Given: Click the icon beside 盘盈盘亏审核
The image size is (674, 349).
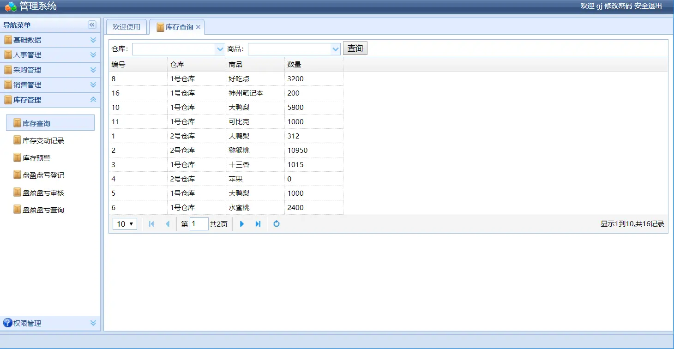Looking at the screenshot, I should pos(18,193).
